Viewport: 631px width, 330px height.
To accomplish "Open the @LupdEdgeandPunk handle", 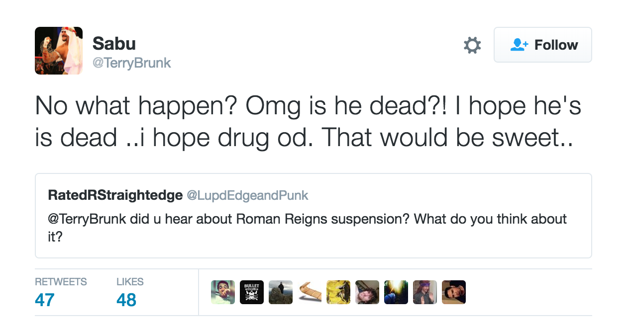I will (x=247, y=196).
